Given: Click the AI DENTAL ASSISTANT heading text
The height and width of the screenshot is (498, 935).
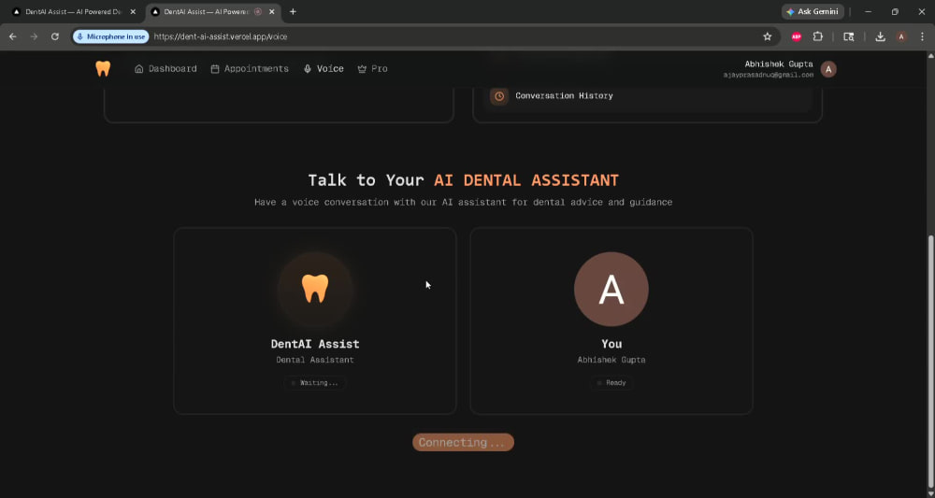Looking at the screenshot, I should pyautogui.click(x=526, y=180).
